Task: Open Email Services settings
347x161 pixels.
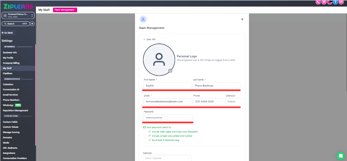Action: [10, 95]
